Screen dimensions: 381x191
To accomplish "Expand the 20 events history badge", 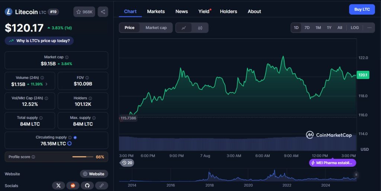I will (127, 163).
